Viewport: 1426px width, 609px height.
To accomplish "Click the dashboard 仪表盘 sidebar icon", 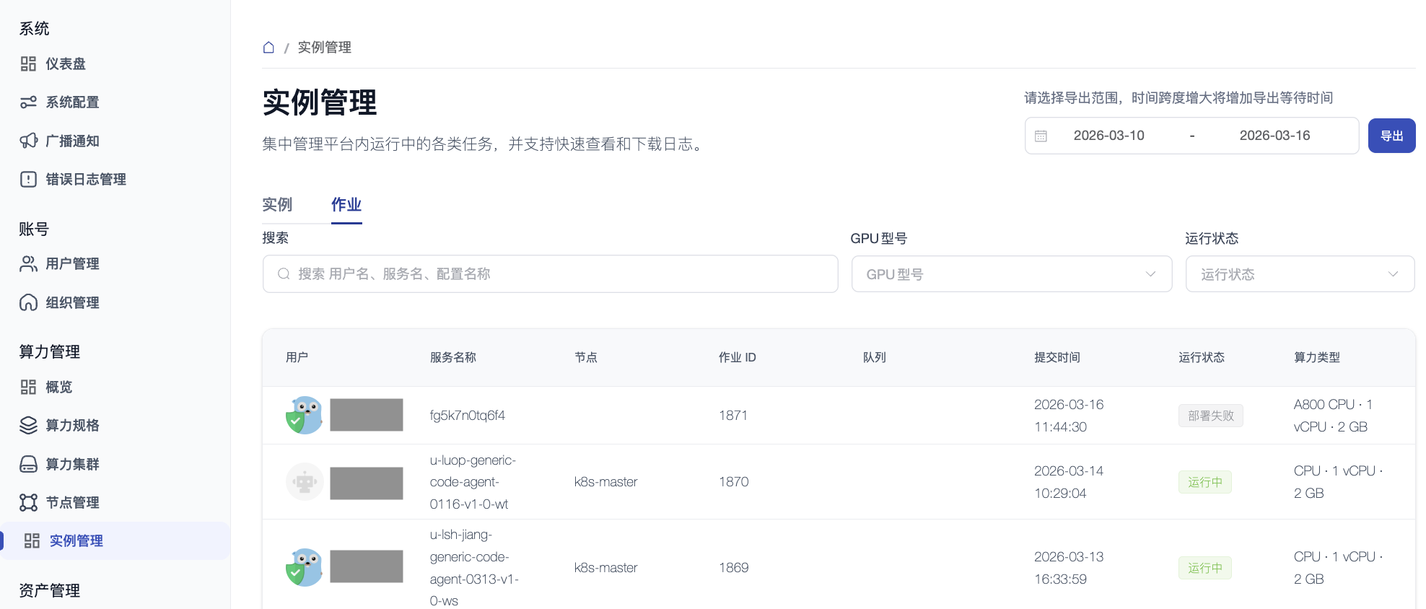I will (x=28, y=64).
